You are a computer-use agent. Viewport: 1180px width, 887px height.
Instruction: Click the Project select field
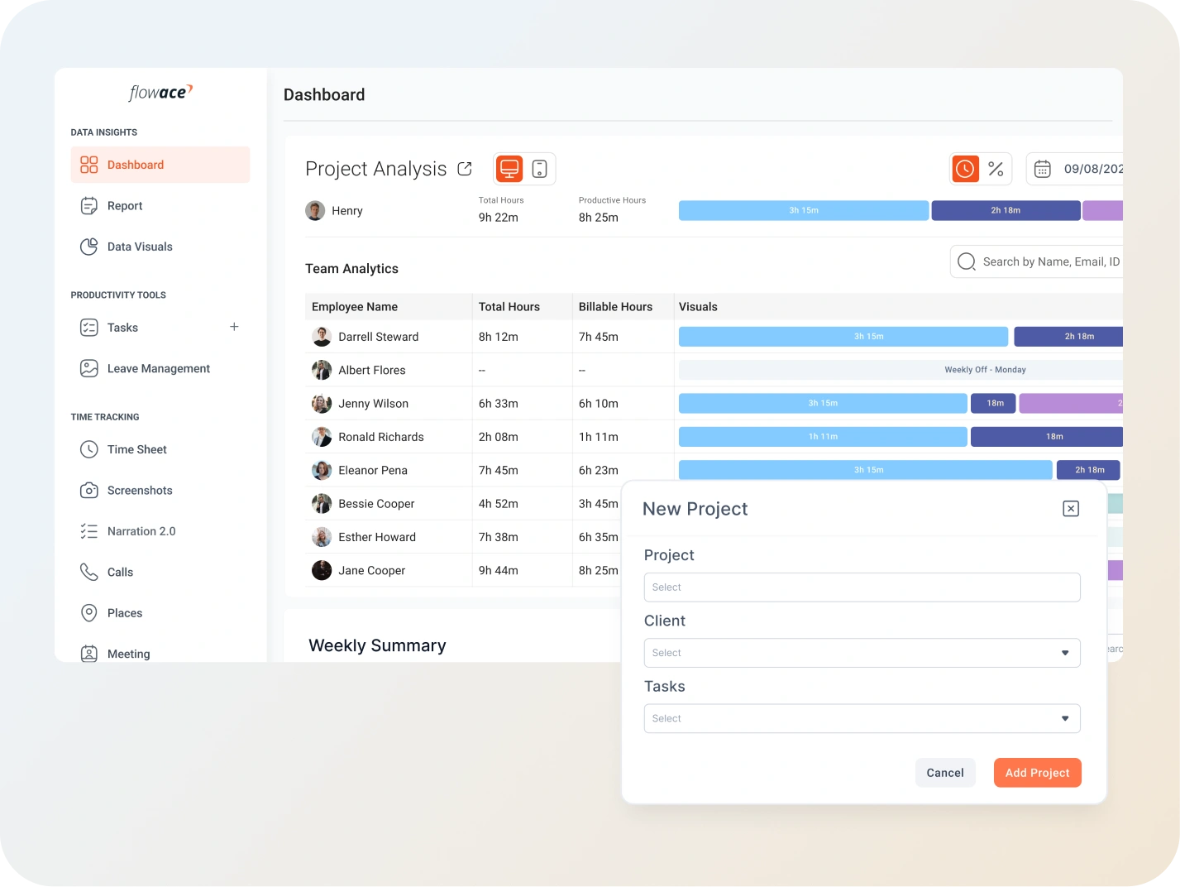pyautogui.click(x=862, y=587)
